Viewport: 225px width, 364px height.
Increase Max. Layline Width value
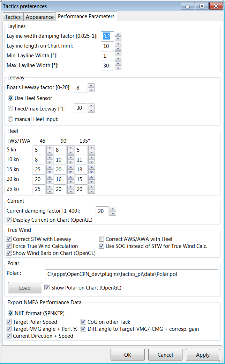click(118, 64)
